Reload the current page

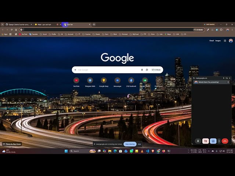[x=11, y=30]
